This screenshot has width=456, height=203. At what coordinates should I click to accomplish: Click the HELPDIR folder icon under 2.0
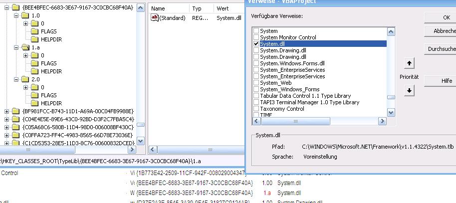pyautogui.click(x=35, y=103)
